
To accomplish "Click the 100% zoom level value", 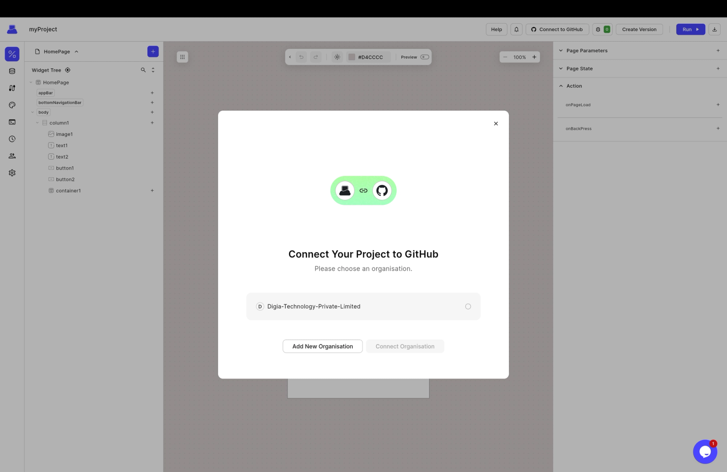I will click(520, 58).
